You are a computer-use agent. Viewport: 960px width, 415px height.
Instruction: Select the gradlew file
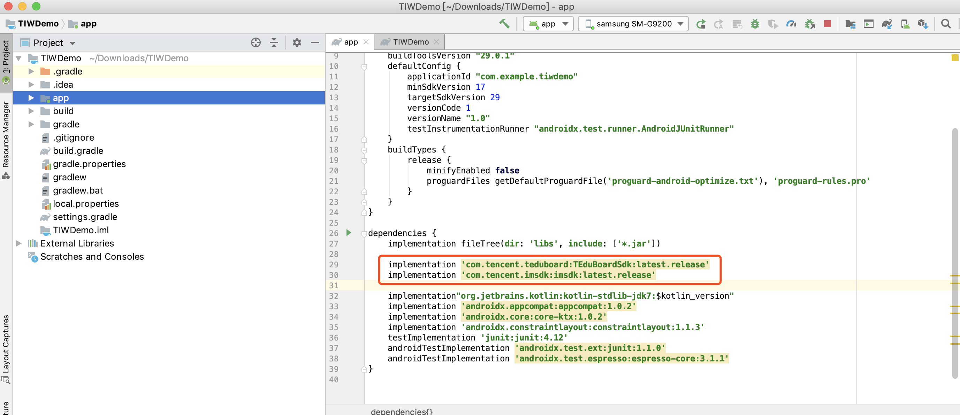(69, 177)
